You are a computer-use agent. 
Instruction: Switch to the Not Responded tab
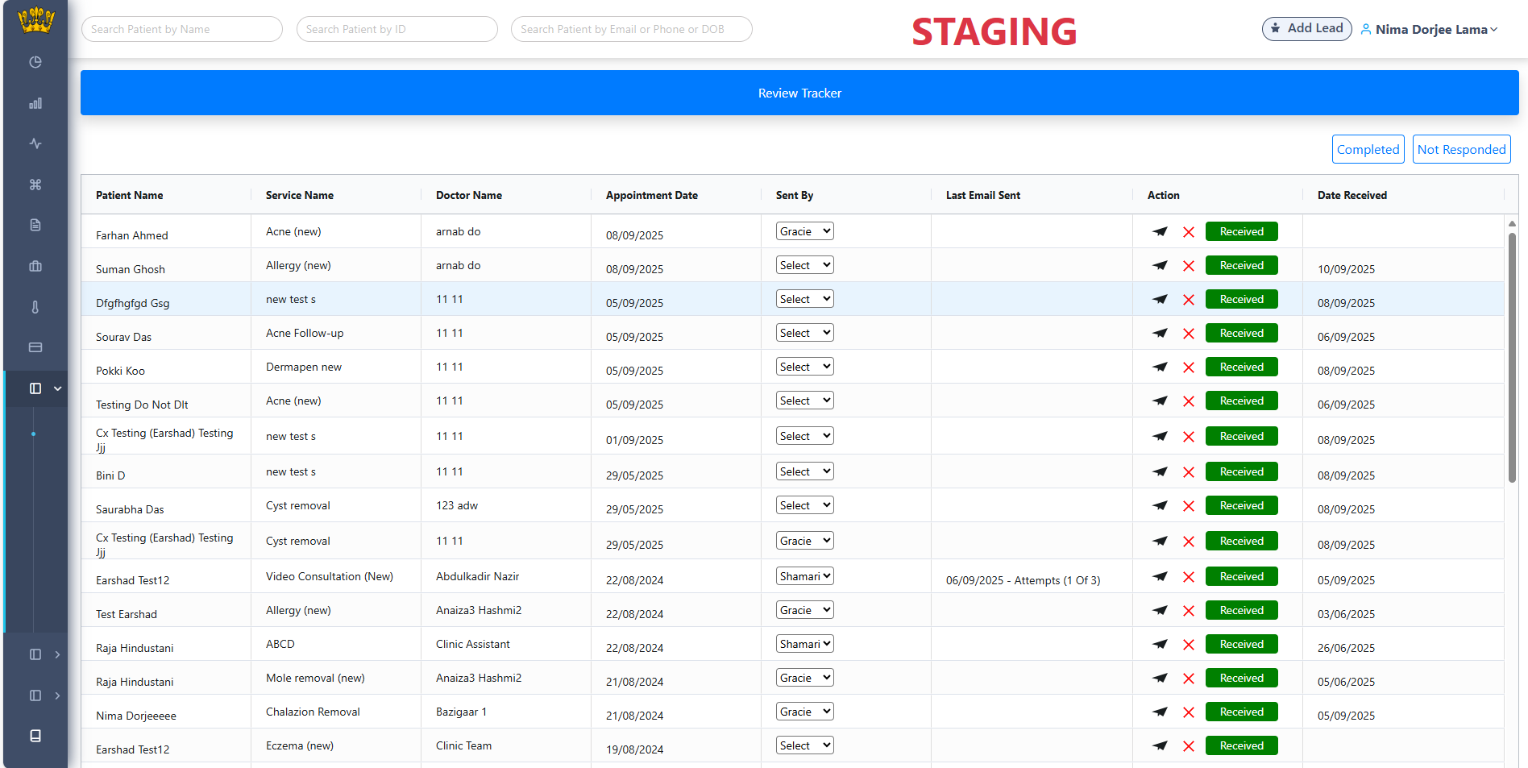click(x=1461, y=149)
